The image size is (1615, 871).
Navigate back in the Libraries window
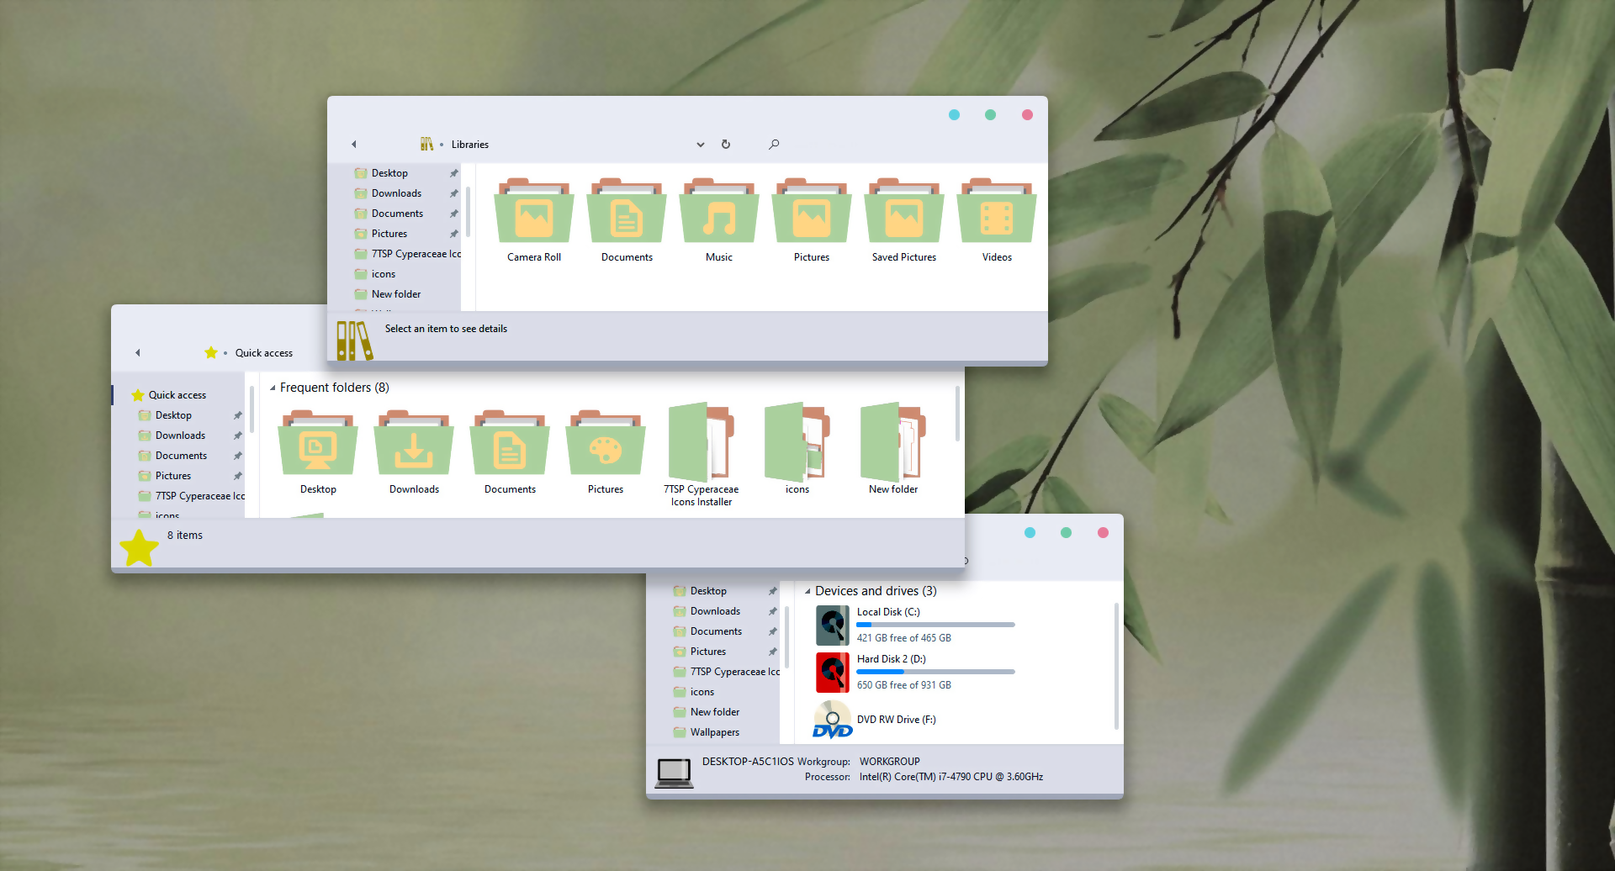point(353,144)
